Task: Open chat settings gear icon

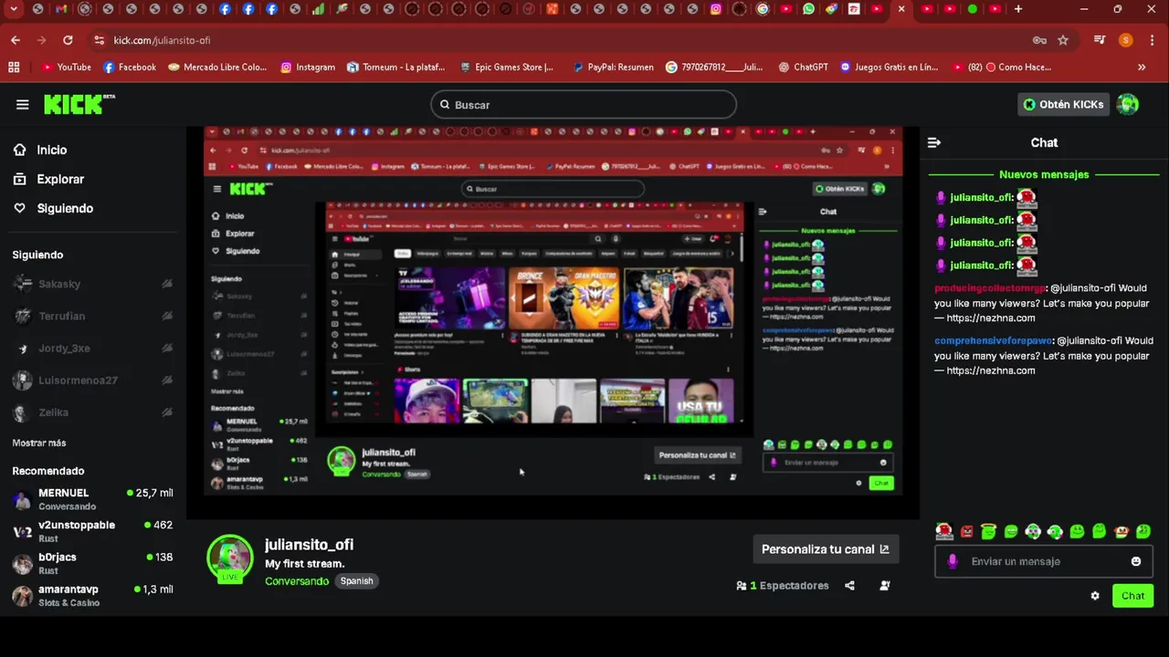Action: point(1095,596)
